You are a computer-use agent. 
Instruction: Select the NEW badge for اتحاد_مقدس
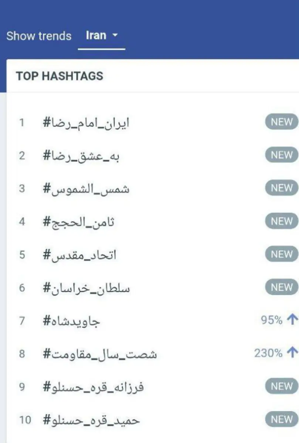pyautogui.click(x=281, y=254)
